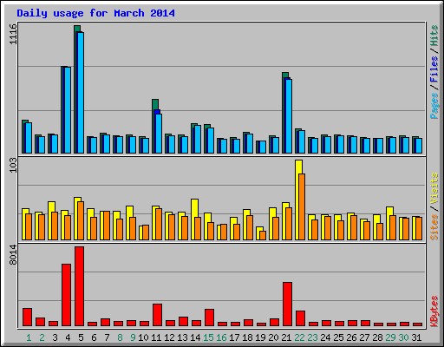Click day 1 on the x-axis
Screen dimensions: 444x347
pyautogui.click(x=29, y=337)
